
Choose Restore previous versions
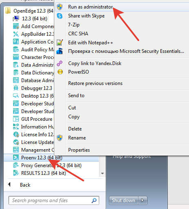pos(95,83)
